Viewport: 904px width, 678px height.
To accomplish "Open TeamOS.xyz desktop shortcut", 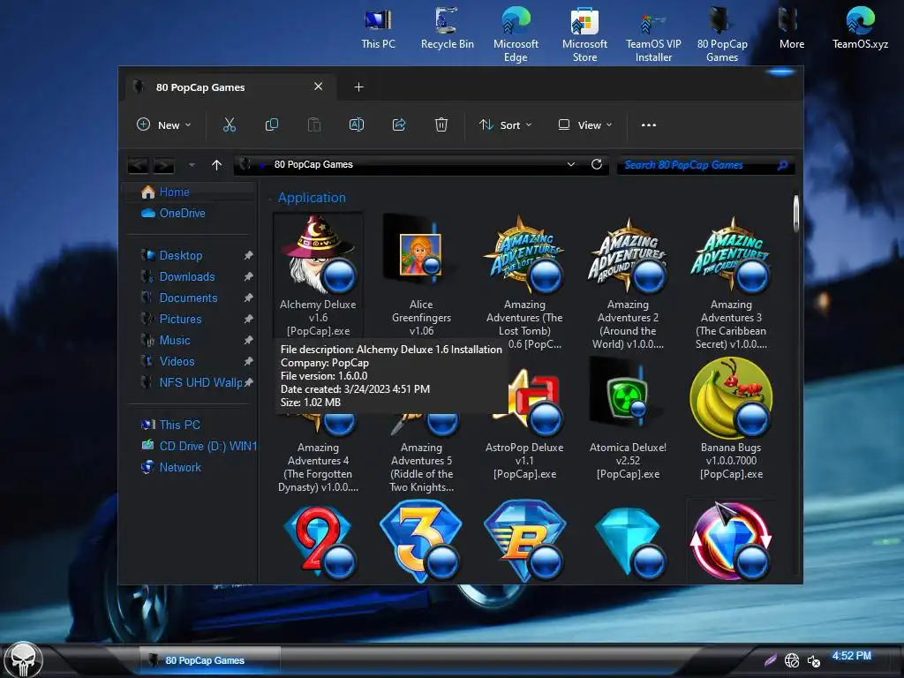I will 860,29.
